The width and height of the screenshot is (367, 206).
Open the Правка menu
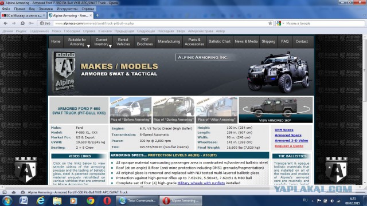(19, 9)
